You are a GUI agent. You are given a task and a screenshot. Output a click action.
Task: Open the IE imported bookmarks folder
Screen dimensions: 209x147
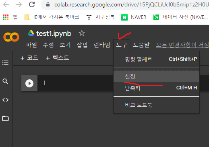tap(52, 17)
